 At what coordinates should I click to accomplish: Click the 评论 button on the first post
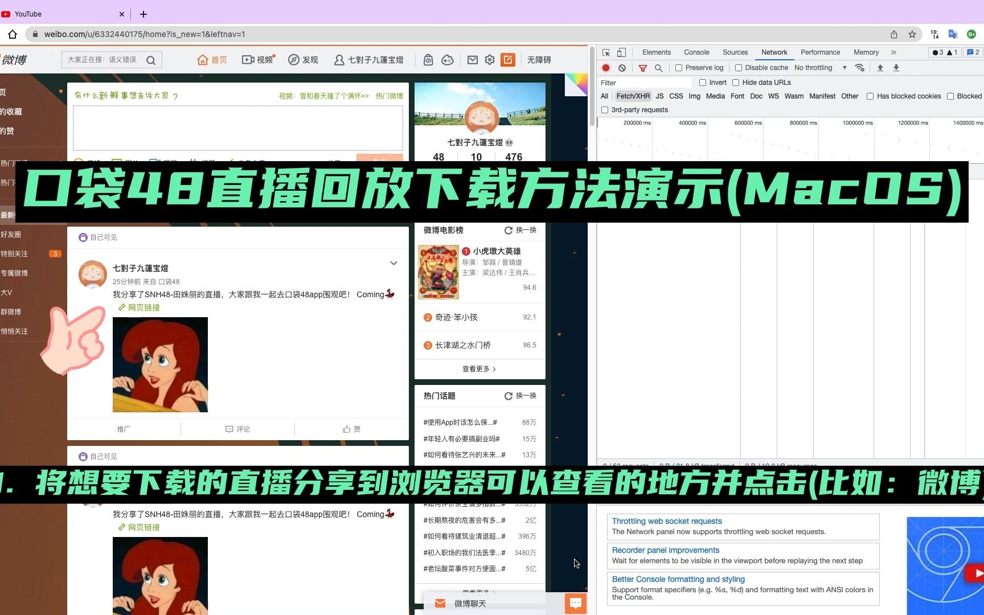point(237,429)
